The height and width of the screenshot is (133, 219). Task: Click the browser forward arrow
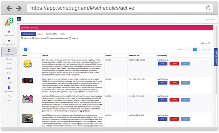[x=19, y=8]
